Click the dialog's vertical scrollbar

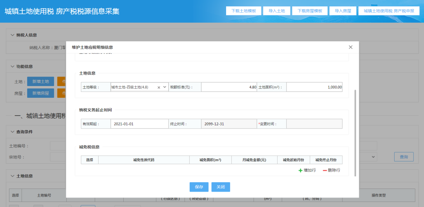point(355,133)
